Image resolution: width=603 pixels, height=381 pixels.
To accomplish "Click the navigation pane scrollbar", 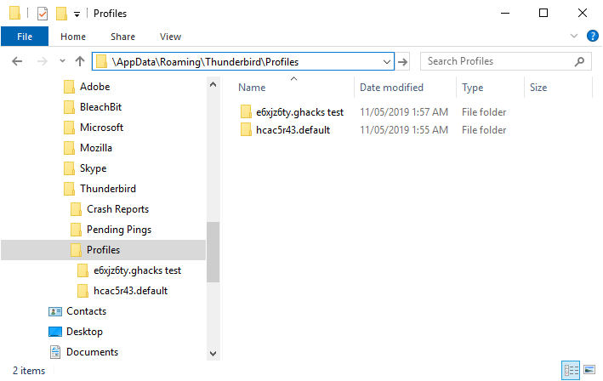I will click(x=213, y=255).
